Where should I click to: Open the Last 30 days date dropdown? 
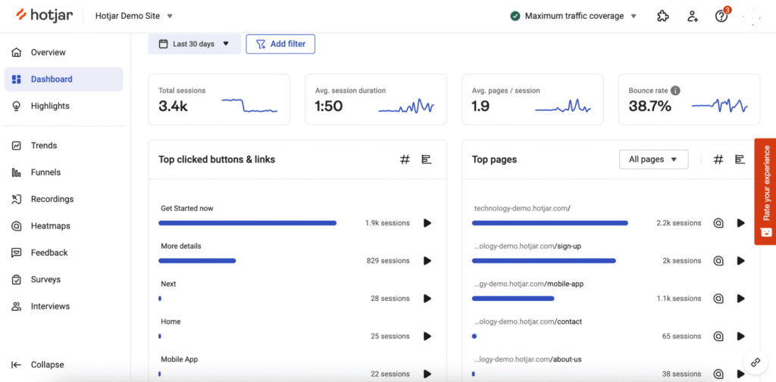[x=194, y=44]
